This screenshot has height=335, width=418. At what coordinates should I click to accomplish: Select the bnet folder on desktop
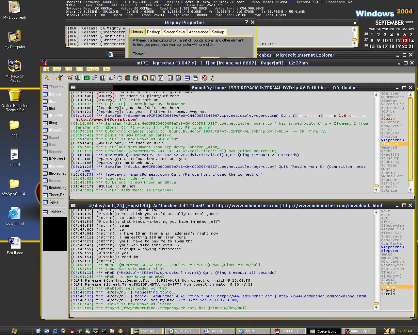point(15,128)
